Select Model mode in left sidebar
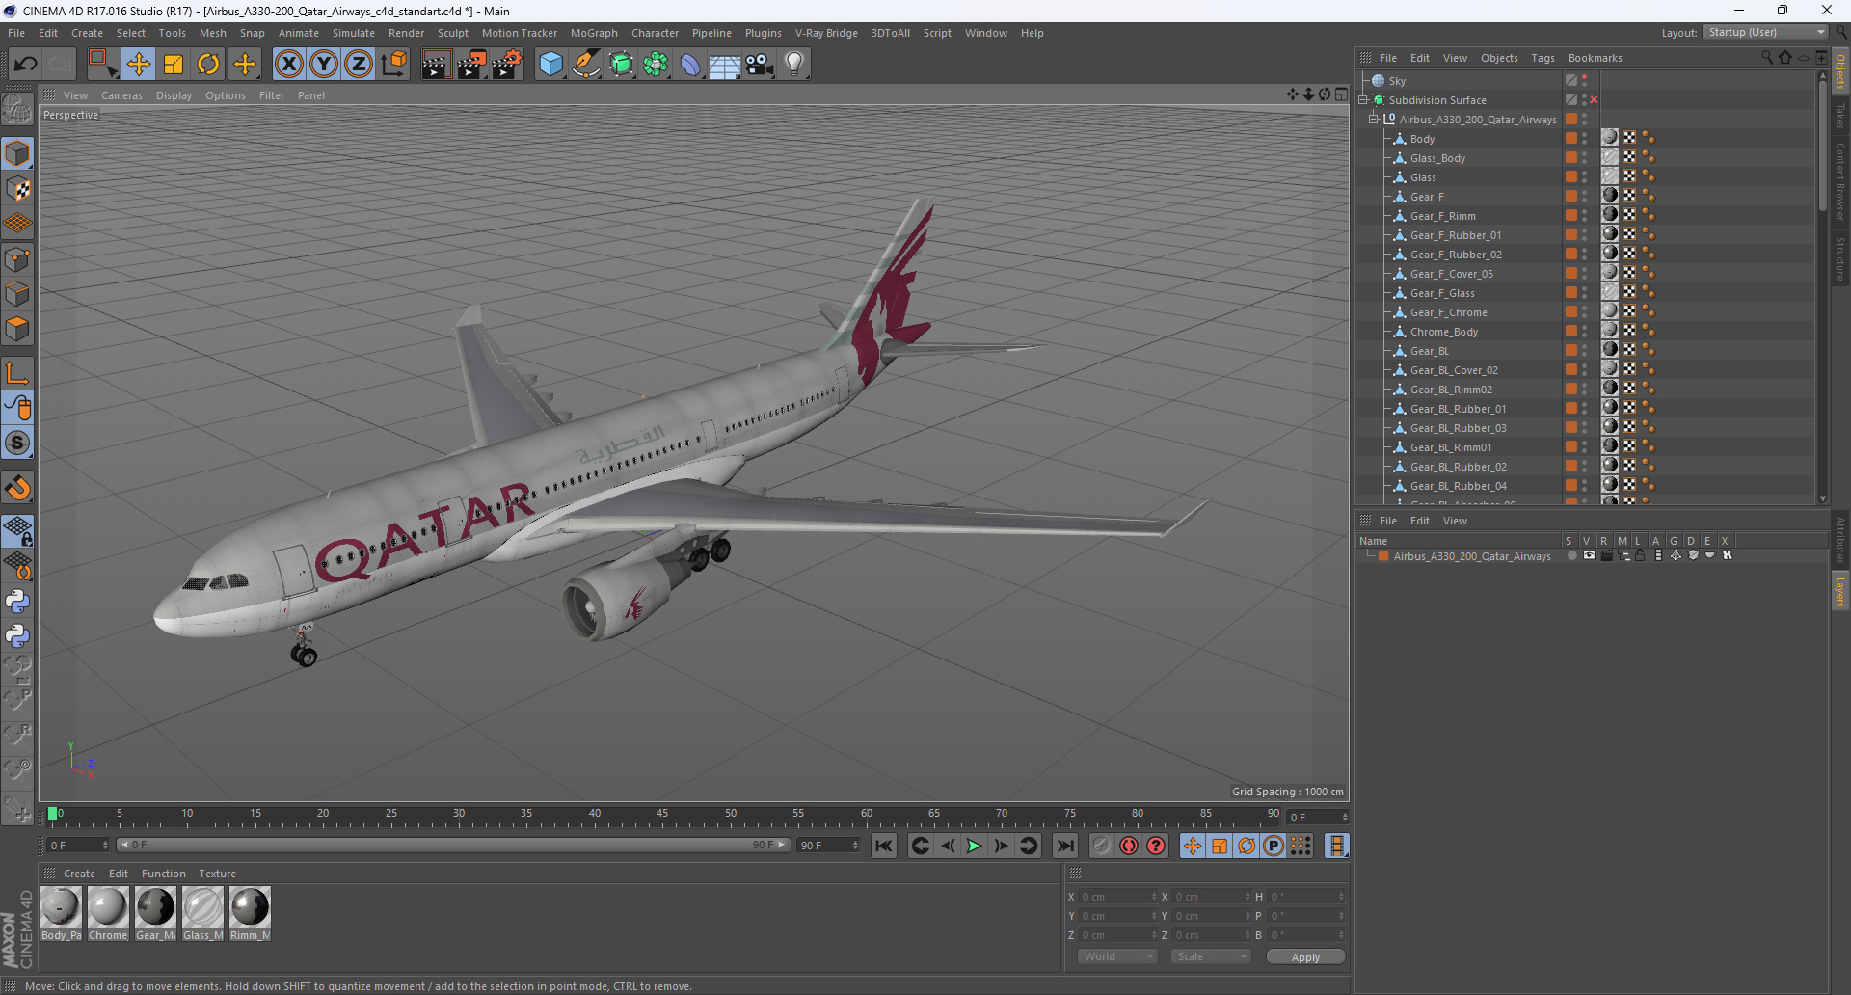 (17, 153)
